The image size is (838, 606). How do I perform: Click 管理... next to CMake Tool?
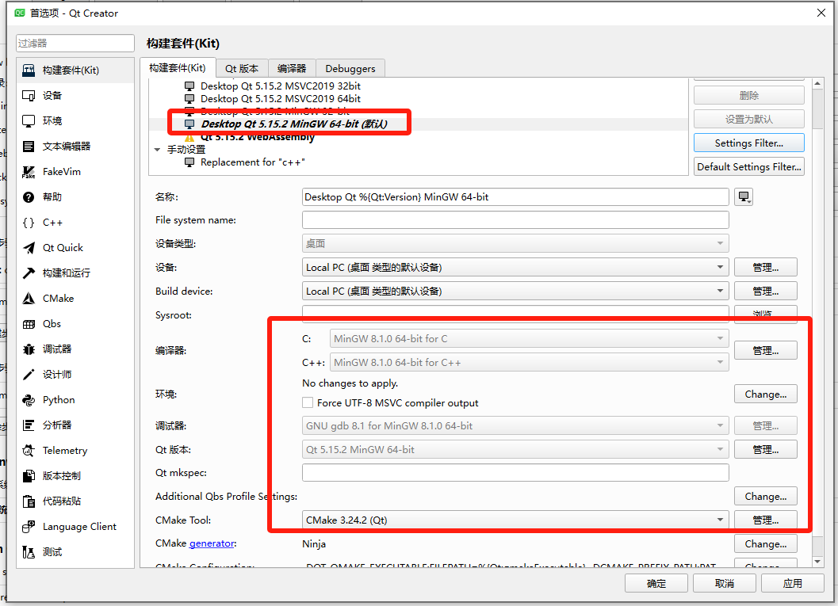tap(766, 520)
